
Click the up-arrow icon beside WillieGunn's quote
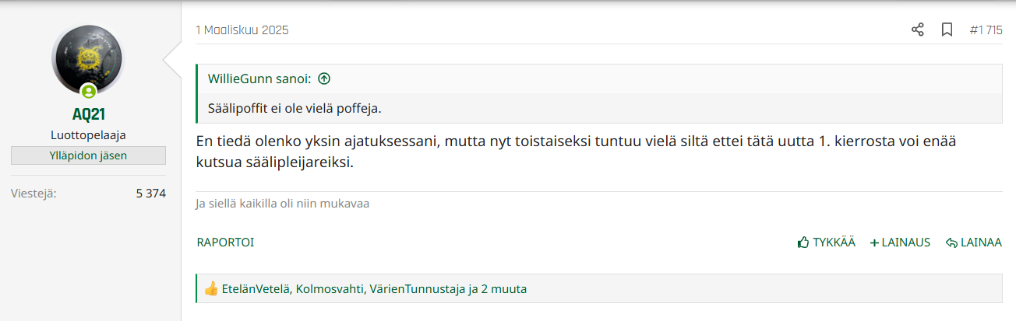point(325,79)
